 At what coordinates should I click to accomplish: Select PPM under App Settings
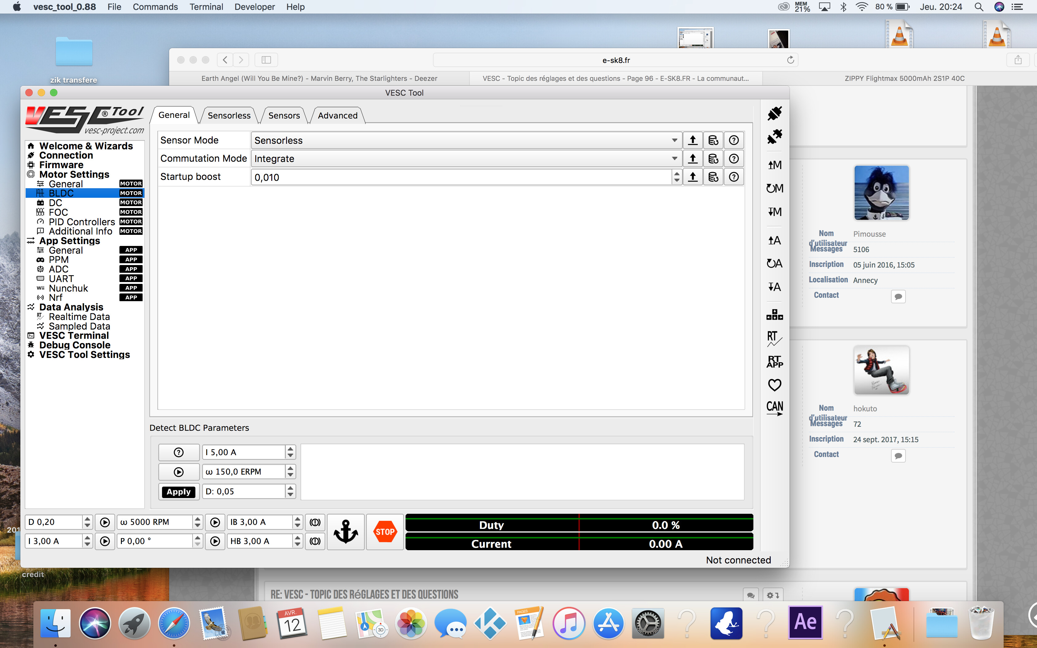[x=58, y=260]
